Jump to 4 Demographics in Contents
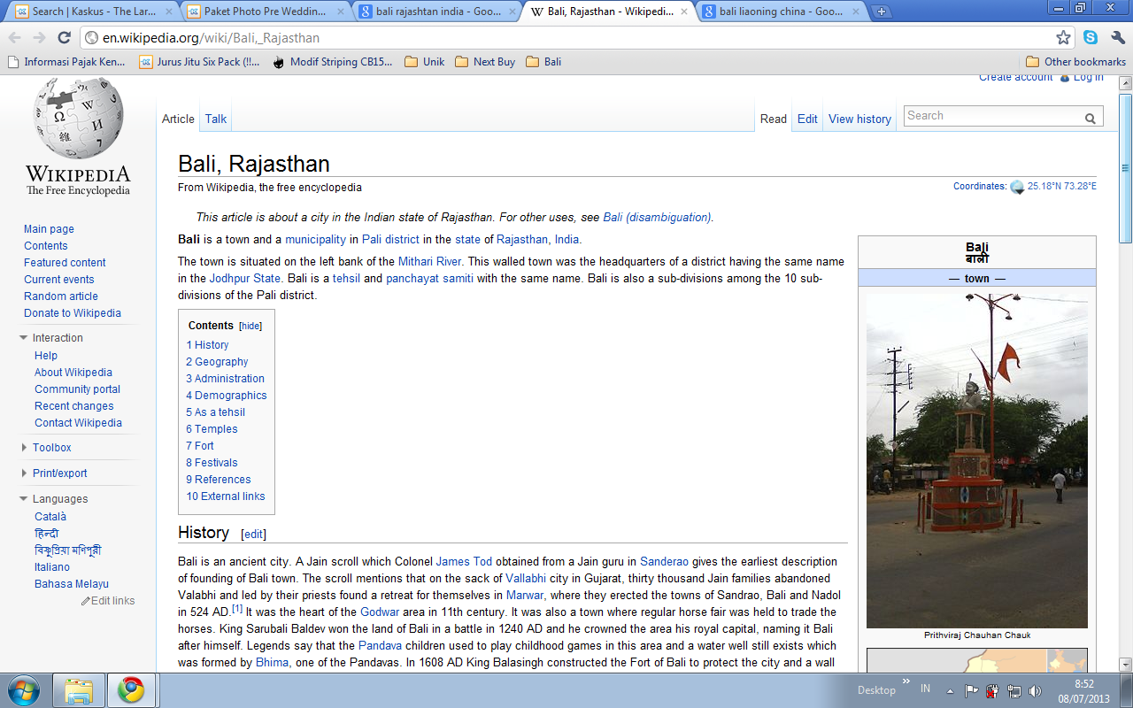 [227, 396]
